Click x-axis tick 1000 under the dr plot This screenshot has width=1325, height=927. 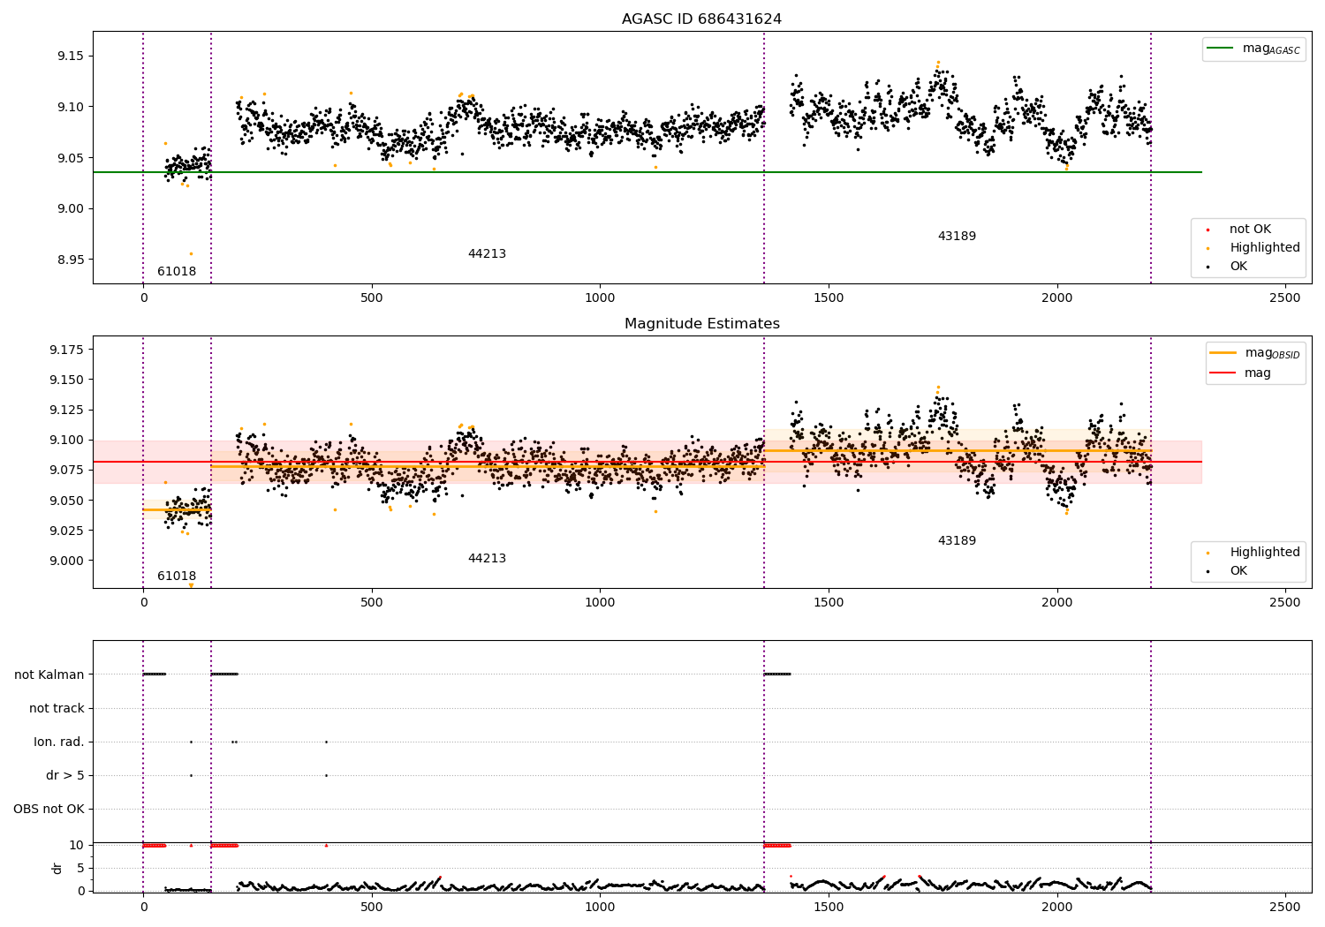600,907
